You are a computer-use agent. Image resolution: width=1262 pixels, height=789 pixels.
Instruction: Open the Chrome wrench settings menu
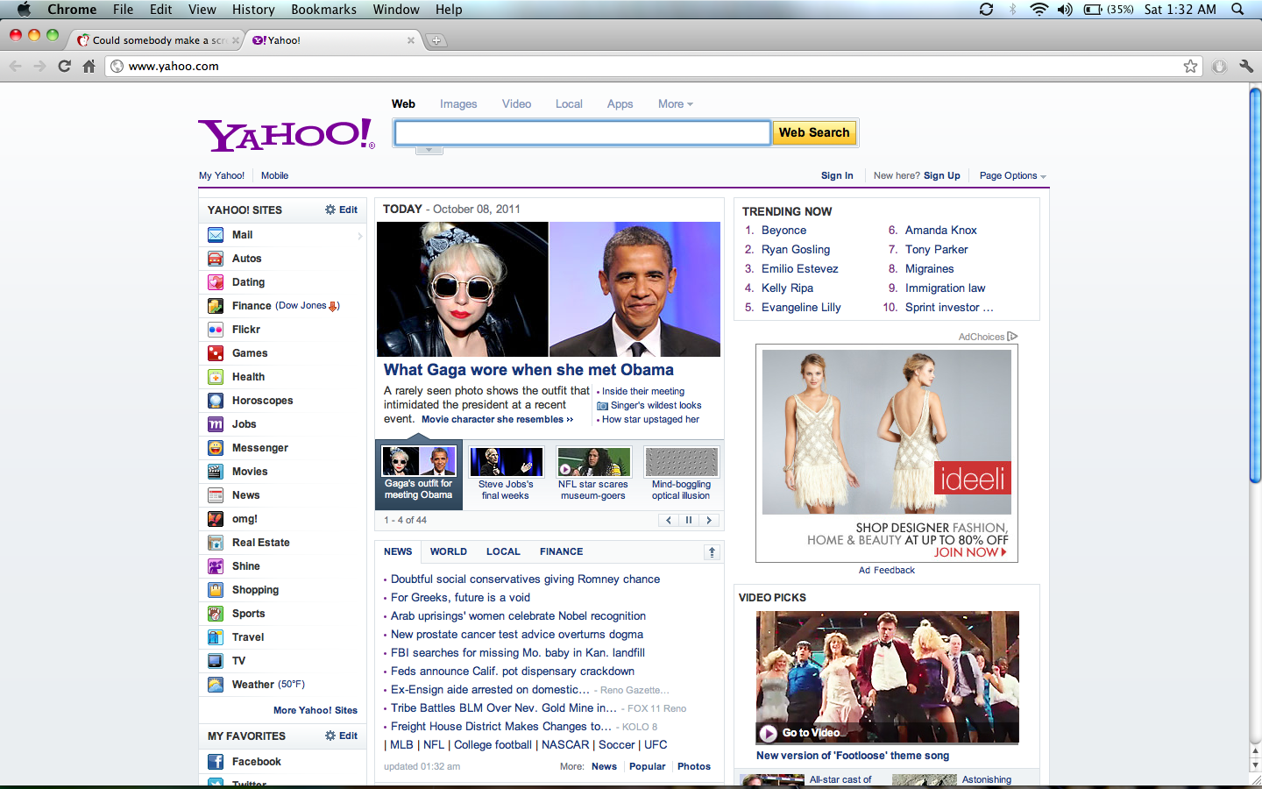(x=1246, y=66)
